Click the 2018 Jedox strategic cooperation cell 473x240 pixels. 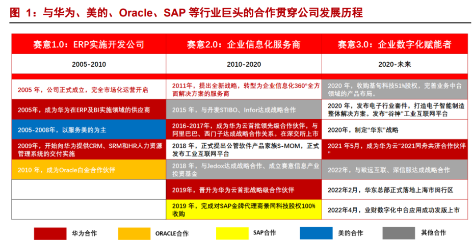(x=244, y=170)
